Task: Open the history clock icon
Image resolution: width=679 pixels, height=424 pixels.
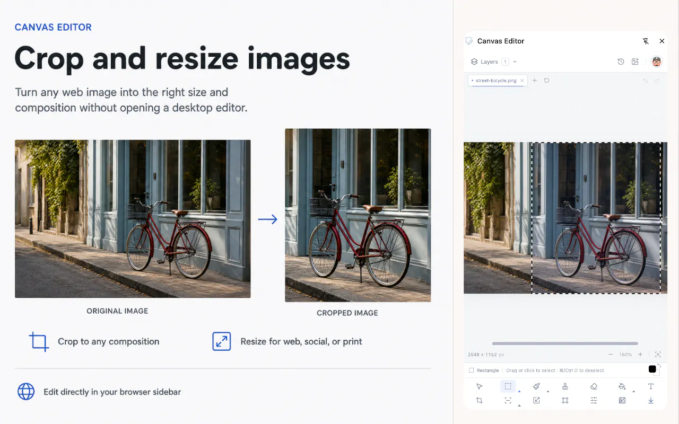Action: (621, 62)
